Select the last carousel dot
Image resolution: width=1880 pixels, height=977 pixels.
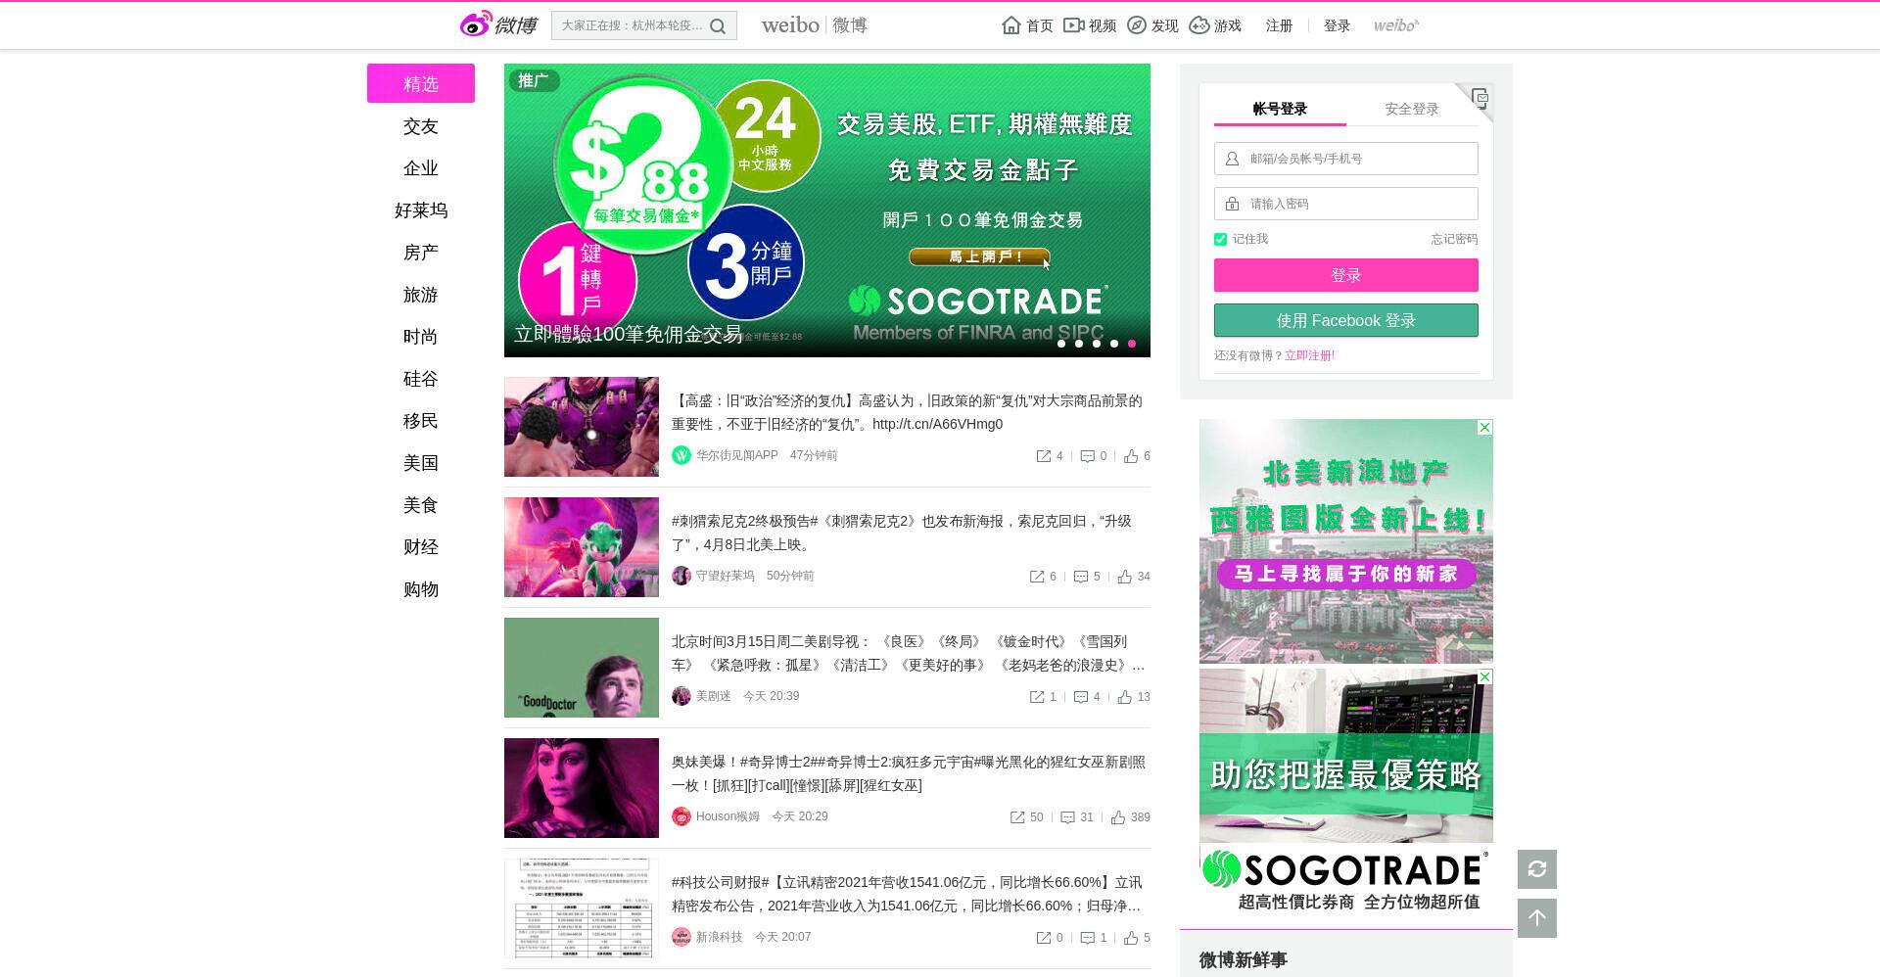coord(1132,344)
